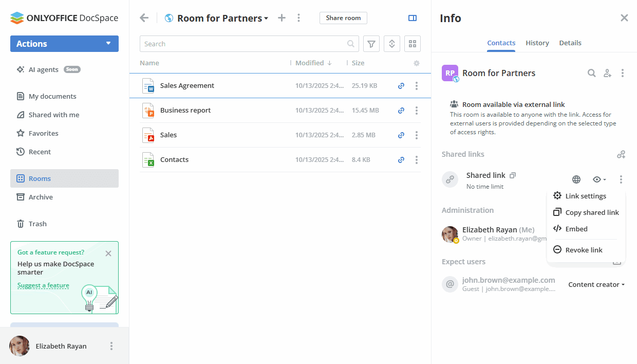Click Share room button

click(x=343, y=18)
